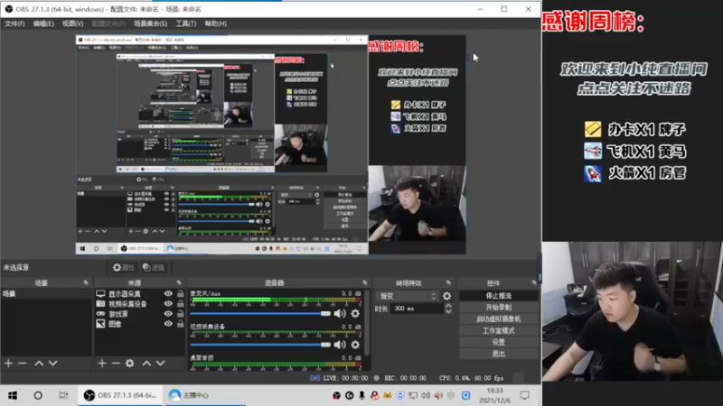Open 麦克风/Aux audio settings gear

tap(355, 313)
